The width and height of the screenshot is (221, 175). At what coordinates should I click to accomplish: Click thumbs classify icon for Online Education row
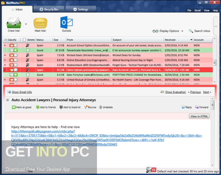coord(13,60)
